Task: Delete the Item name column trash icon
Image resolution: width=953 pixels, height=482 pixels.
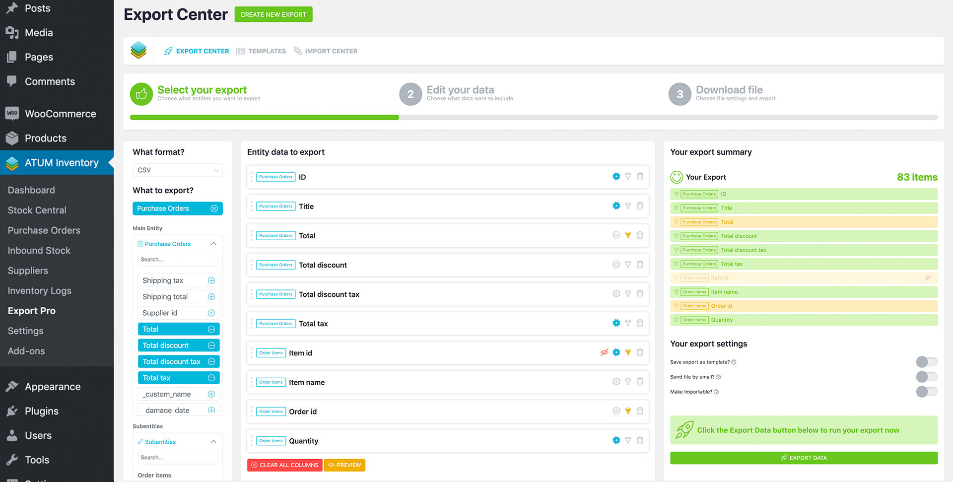Action: 640,381
